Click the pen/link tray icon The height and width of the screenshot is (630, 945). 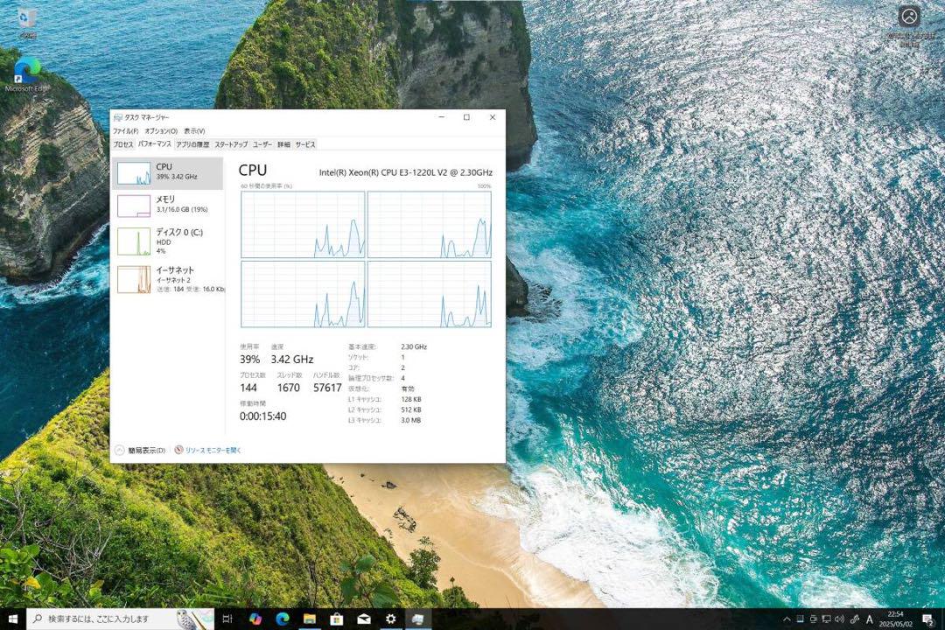pyautogui.click(x=854, y=619)
